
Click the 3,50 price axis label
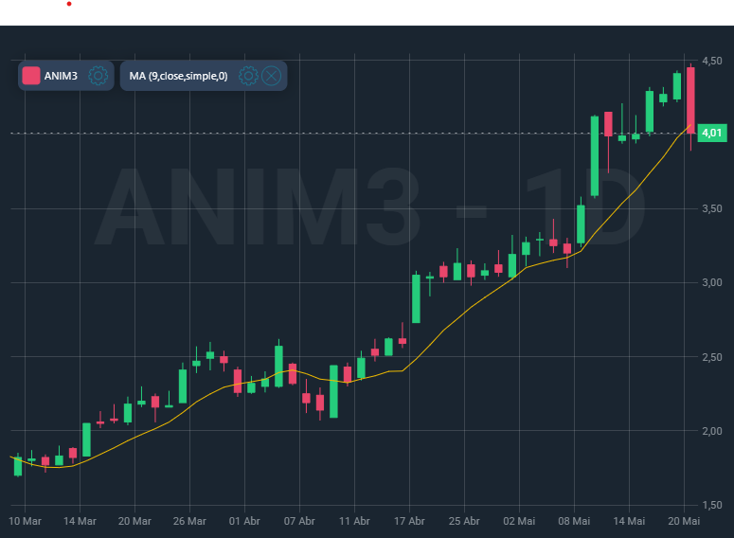coord(711,208)
